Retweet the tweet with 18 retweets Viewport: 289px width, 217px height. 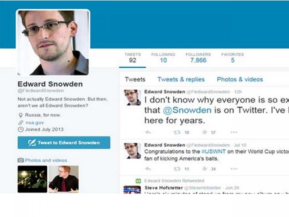[177, 132]
